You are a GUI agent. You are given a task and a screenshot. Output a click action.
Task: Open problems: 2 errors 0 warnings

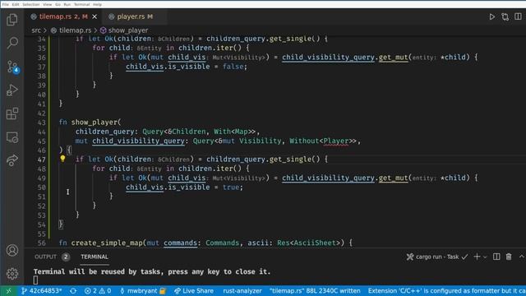pos(98,291)
